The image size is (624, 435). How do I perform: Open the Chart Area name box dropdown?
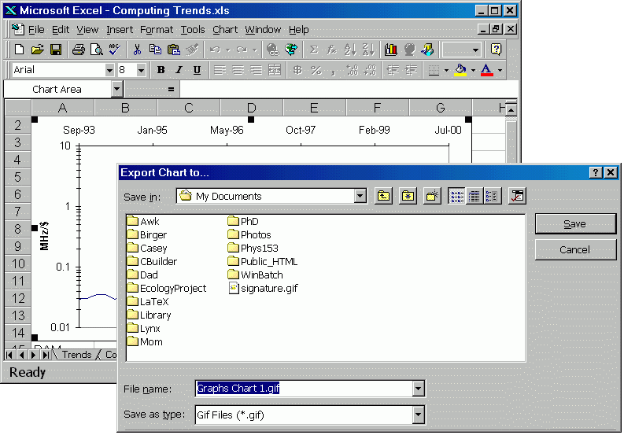tap(116, 89)
